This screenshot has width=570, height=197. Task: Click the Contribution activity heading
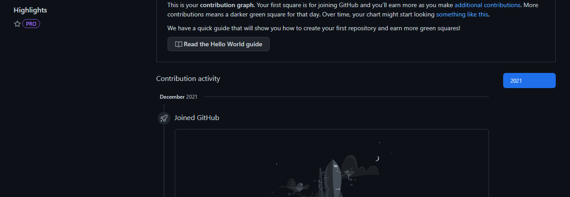[x=188, y=79]
